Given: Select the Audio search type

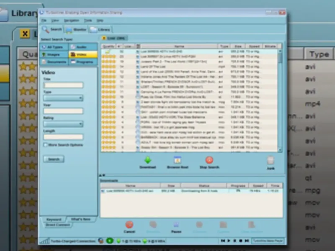Looking at the screenshot, I should pyautogui.click(x=83, y=47).
